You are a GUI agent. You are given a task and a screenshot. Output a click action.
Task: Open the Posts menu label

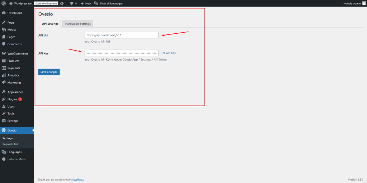[x=11, y=23]
